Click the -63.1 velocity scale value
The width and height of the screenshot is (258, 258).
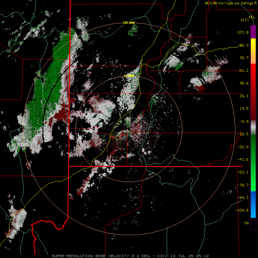click(x=243, y=172)
